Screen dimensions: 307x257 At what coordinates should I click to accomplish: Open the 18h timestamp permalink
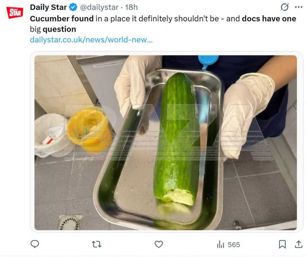tap(132, 8)
